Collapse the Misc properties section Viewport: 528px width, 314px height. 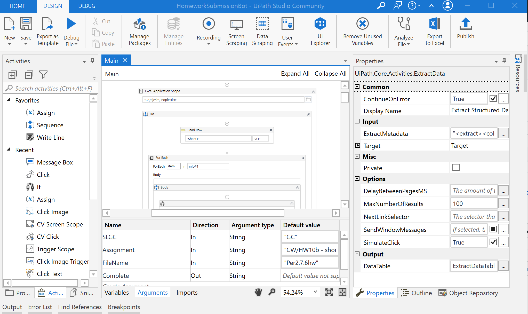(x=357, y=156)
